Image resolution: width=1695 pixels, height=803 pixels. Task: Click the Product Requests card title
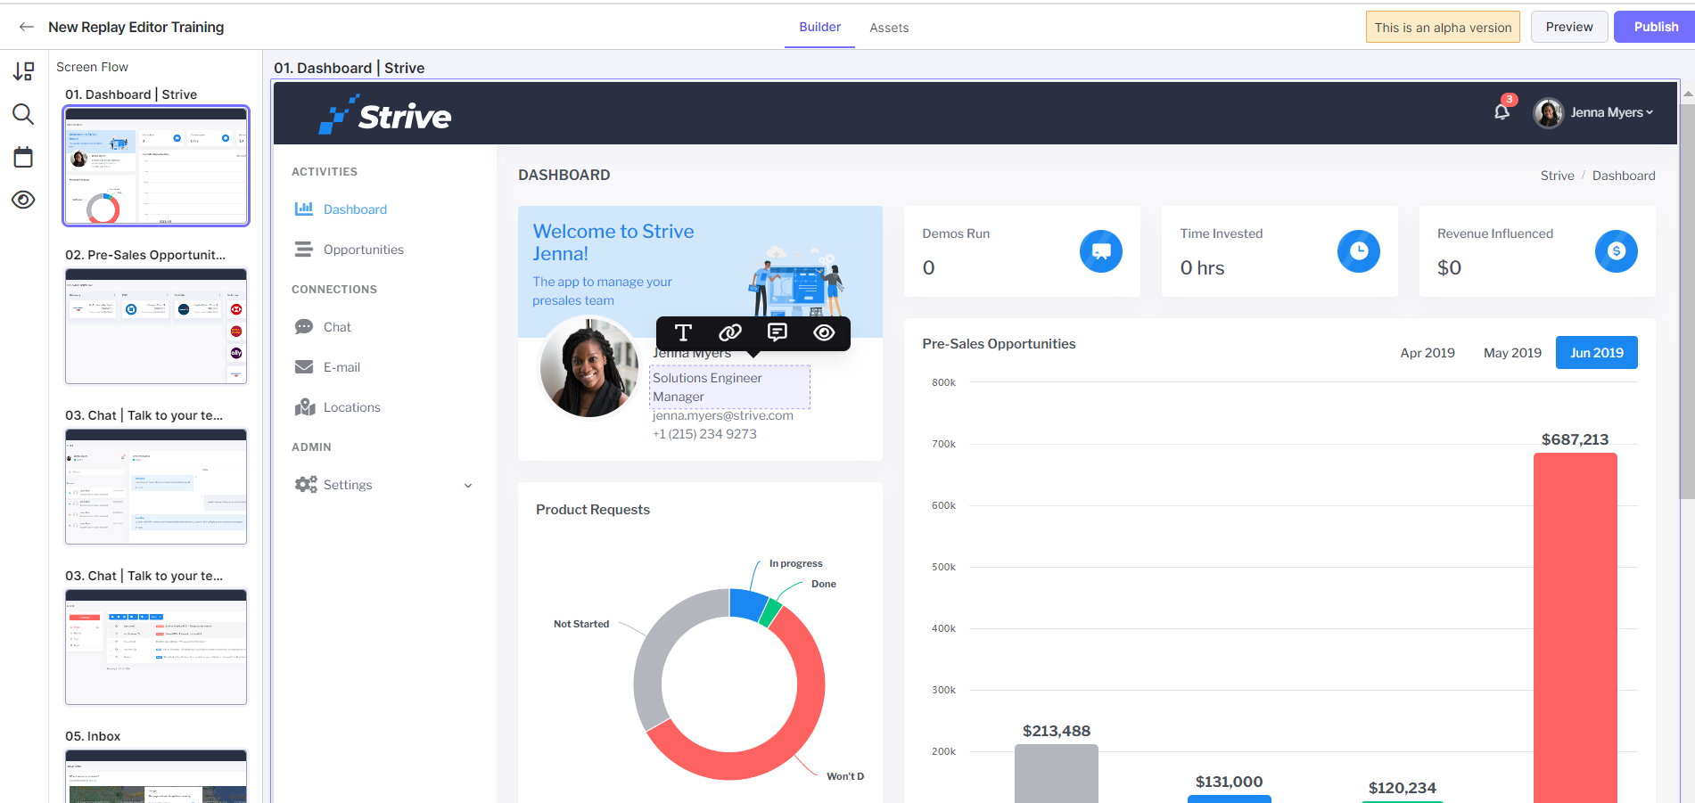click(x=593, y=510)
